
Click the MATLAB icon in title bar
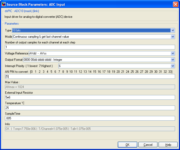(x=4, y=4)
